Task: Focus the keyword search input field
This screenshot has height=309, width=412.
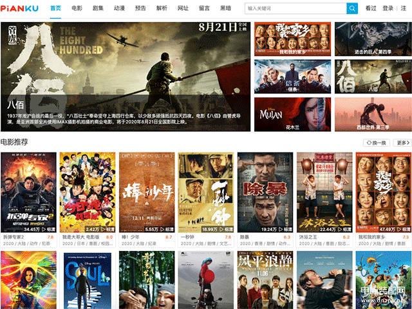Action: coord(295,8)
